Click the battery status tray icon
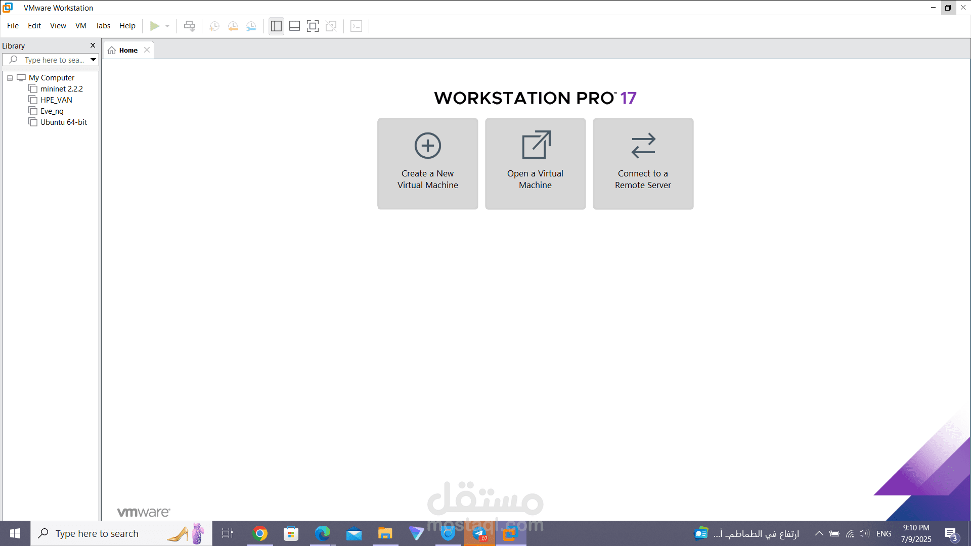 click(x=834, y=533)
